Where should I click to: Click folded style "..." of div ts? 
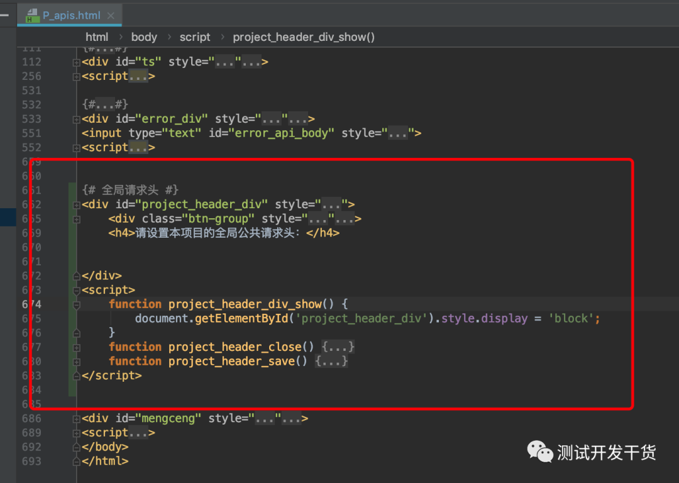[x=225, y=62]
